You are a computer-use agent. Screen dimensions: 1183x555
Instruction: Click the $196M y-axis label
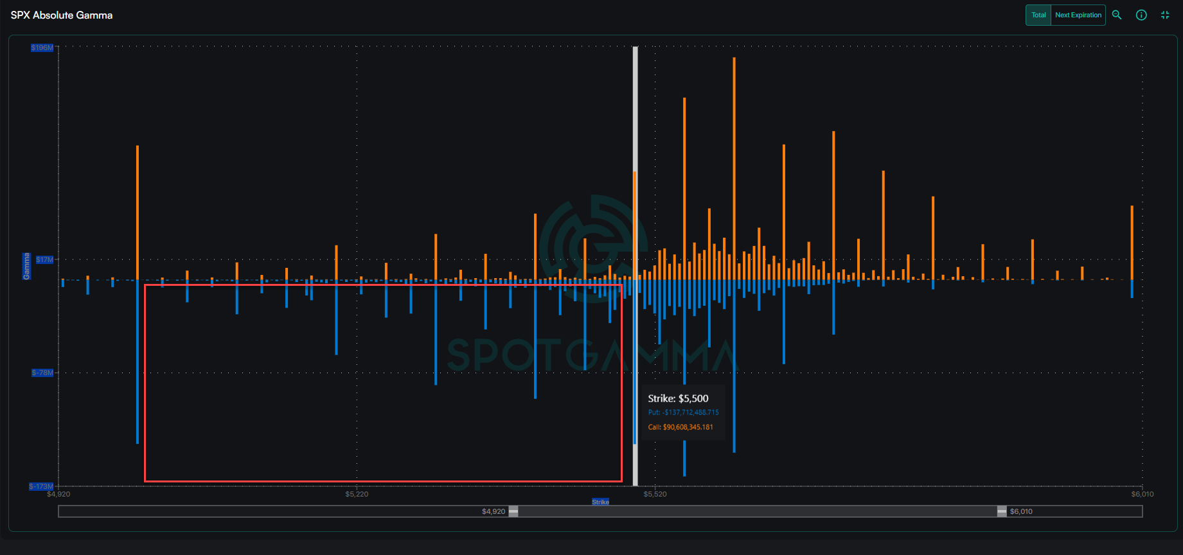coord(42,48)
